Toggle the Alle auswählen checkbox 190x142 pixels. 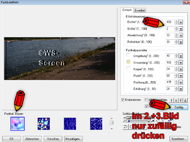[146, 100]
